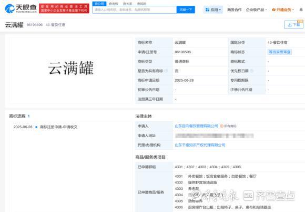Click the red banner next to the logo
This screenshot has height=212, width=305.
click(x=64, y=8)
